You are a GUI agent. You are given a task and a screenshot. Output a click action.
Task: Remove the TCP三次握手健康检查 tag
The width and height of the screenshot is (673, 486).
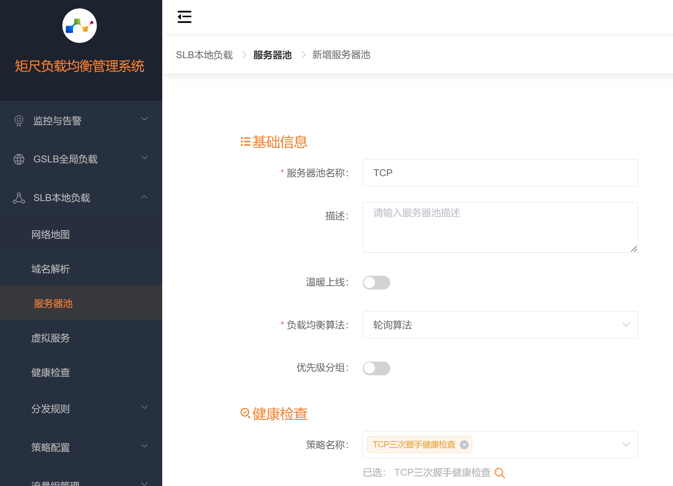click(464, 445)
